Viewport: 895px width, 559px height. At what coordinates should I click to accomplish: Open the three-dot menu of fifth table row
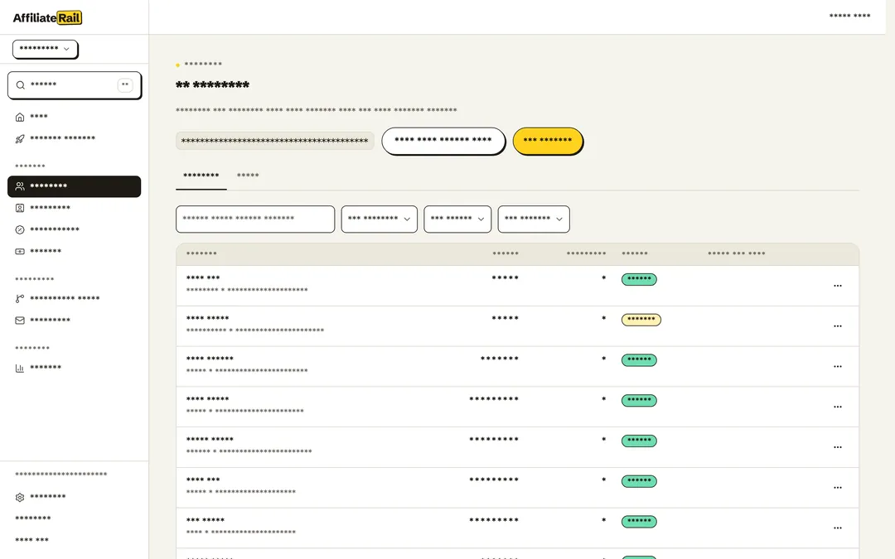(837, 448)
